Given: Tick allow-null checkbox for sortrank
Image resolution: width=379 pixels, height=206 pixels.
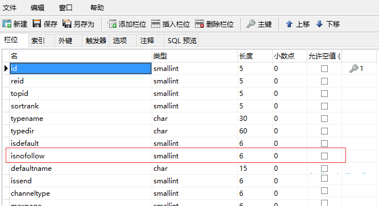Looking at the screenshot, I should [324, 106].
